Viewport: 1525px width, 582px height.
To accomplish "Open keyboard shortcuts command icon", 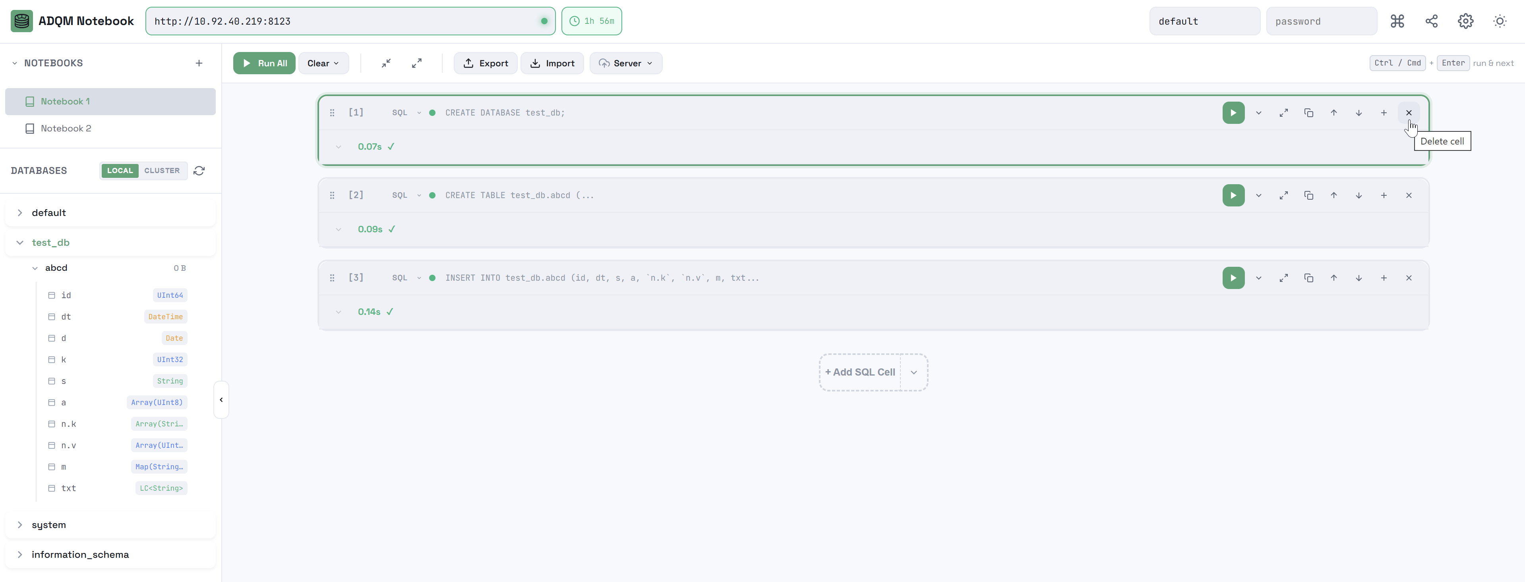I will coord(1397,21).
